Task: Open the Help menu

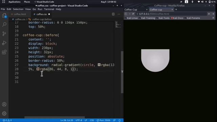Action: pyautogui.click(x=58, y=9)
